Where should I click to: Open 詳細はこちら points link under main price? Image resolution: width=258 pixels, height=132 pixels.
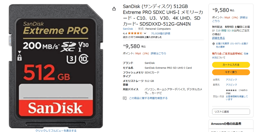[158, 53]
